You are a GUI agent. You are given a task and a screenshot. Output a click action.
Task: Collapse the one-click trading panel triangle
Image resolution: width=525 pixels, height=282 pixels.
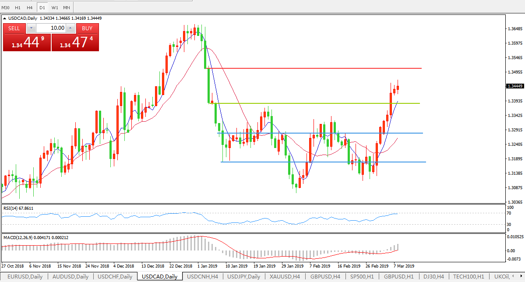(x=5, y=18)
